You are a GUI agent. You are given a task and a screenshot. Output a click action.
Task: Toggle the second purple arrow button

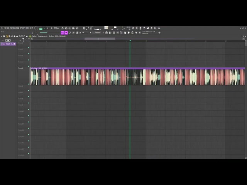pos(66,32)
